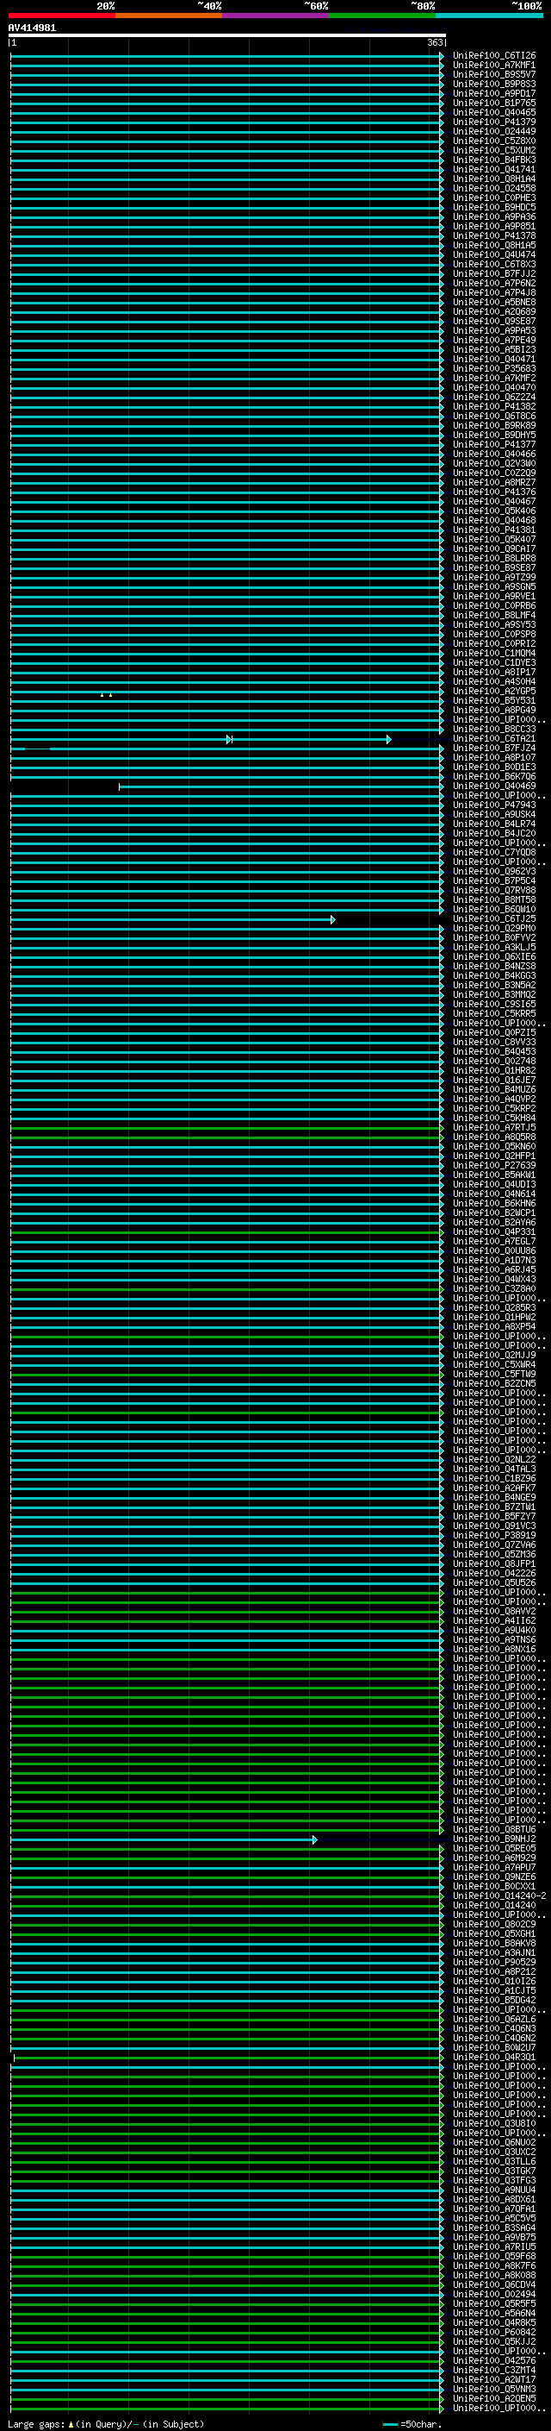Select hit UniRef100_Q41741
The height and width of the screenshot is (2431, 551).
point(493,169)
